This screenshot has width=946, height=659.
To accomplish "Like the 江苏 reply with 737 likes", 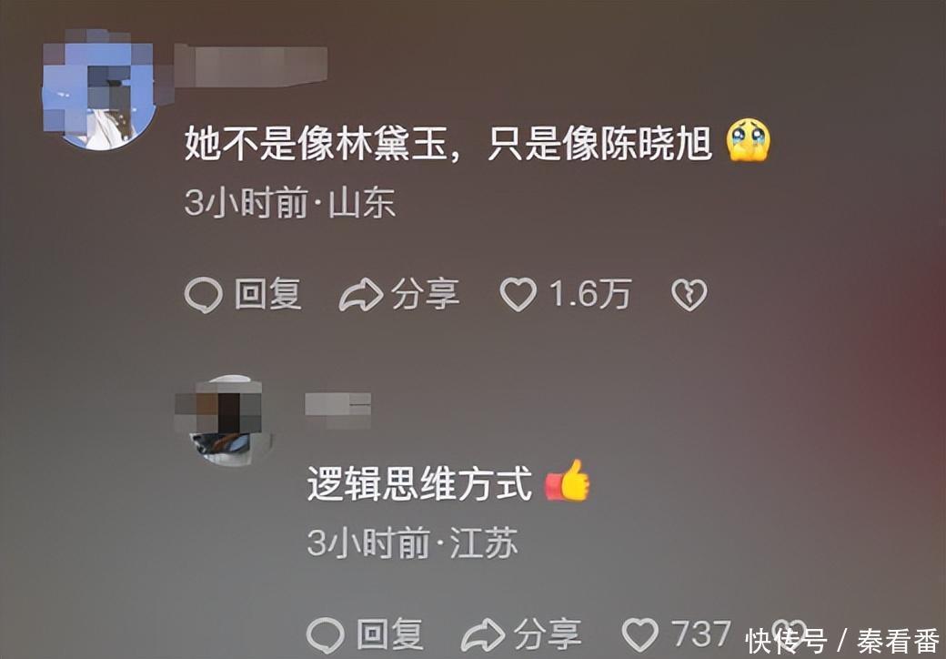I will [640, 634].
